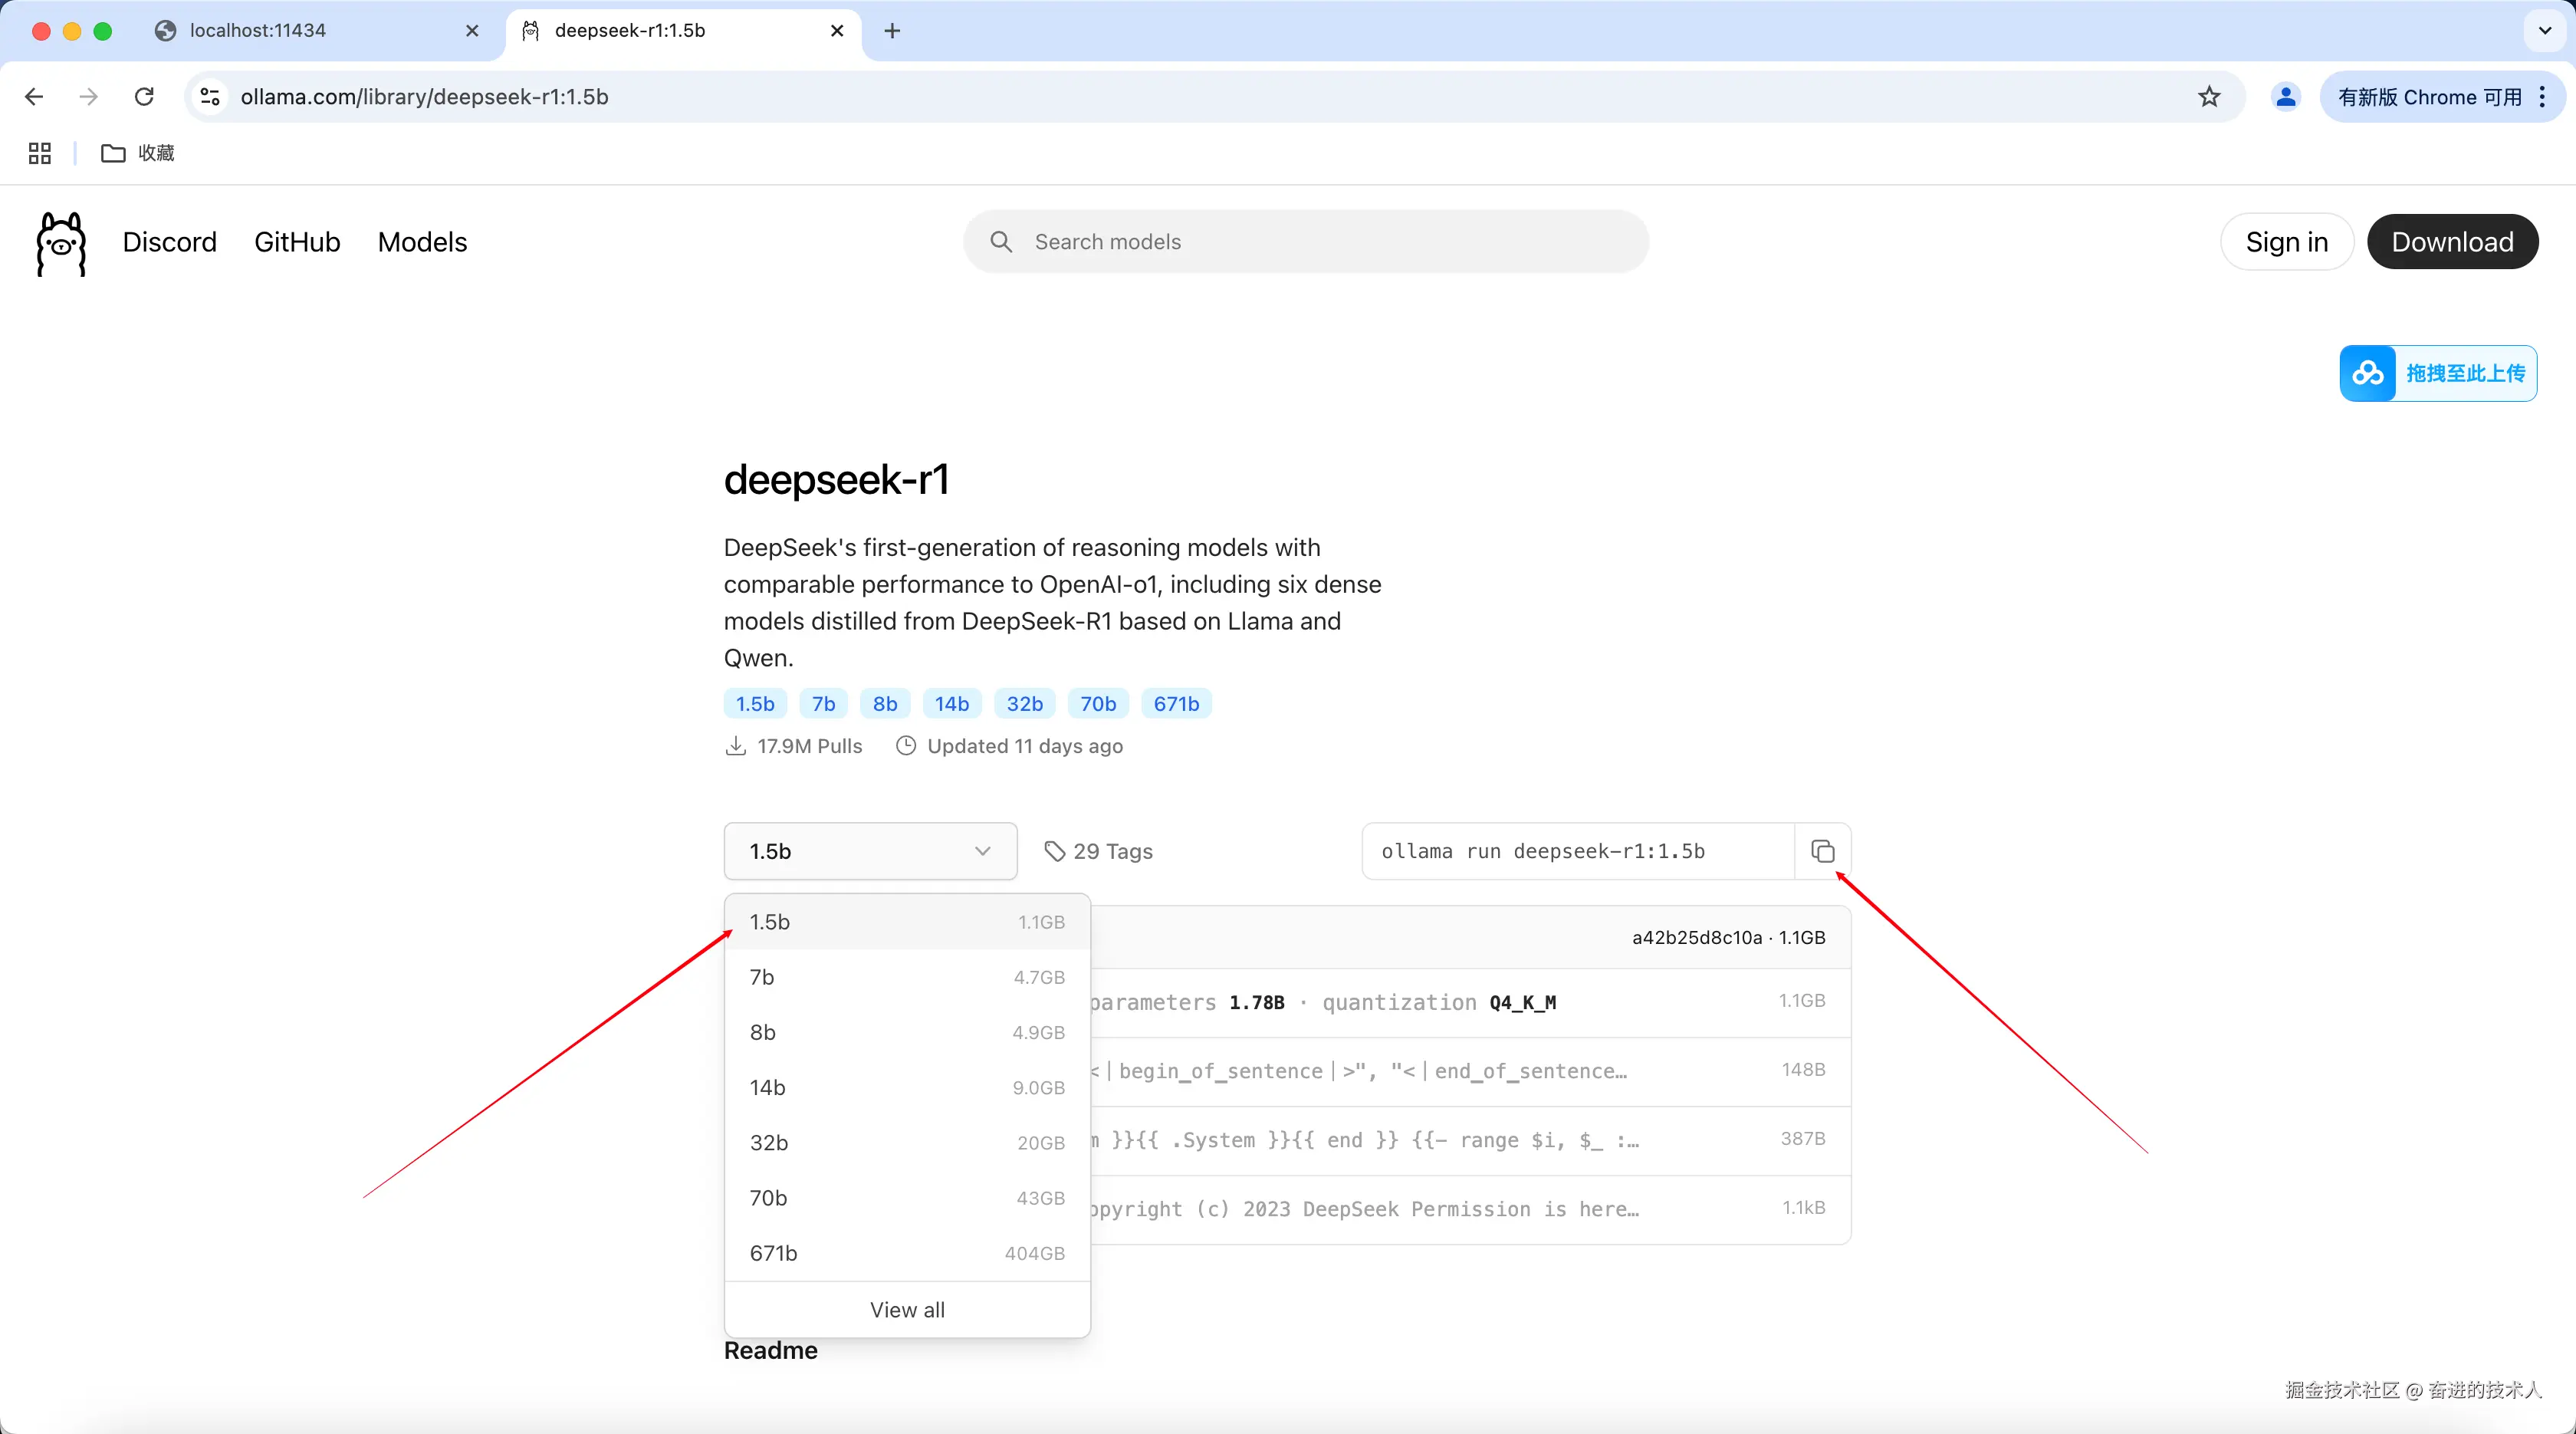Open a new browser tab

pos(892,31)
